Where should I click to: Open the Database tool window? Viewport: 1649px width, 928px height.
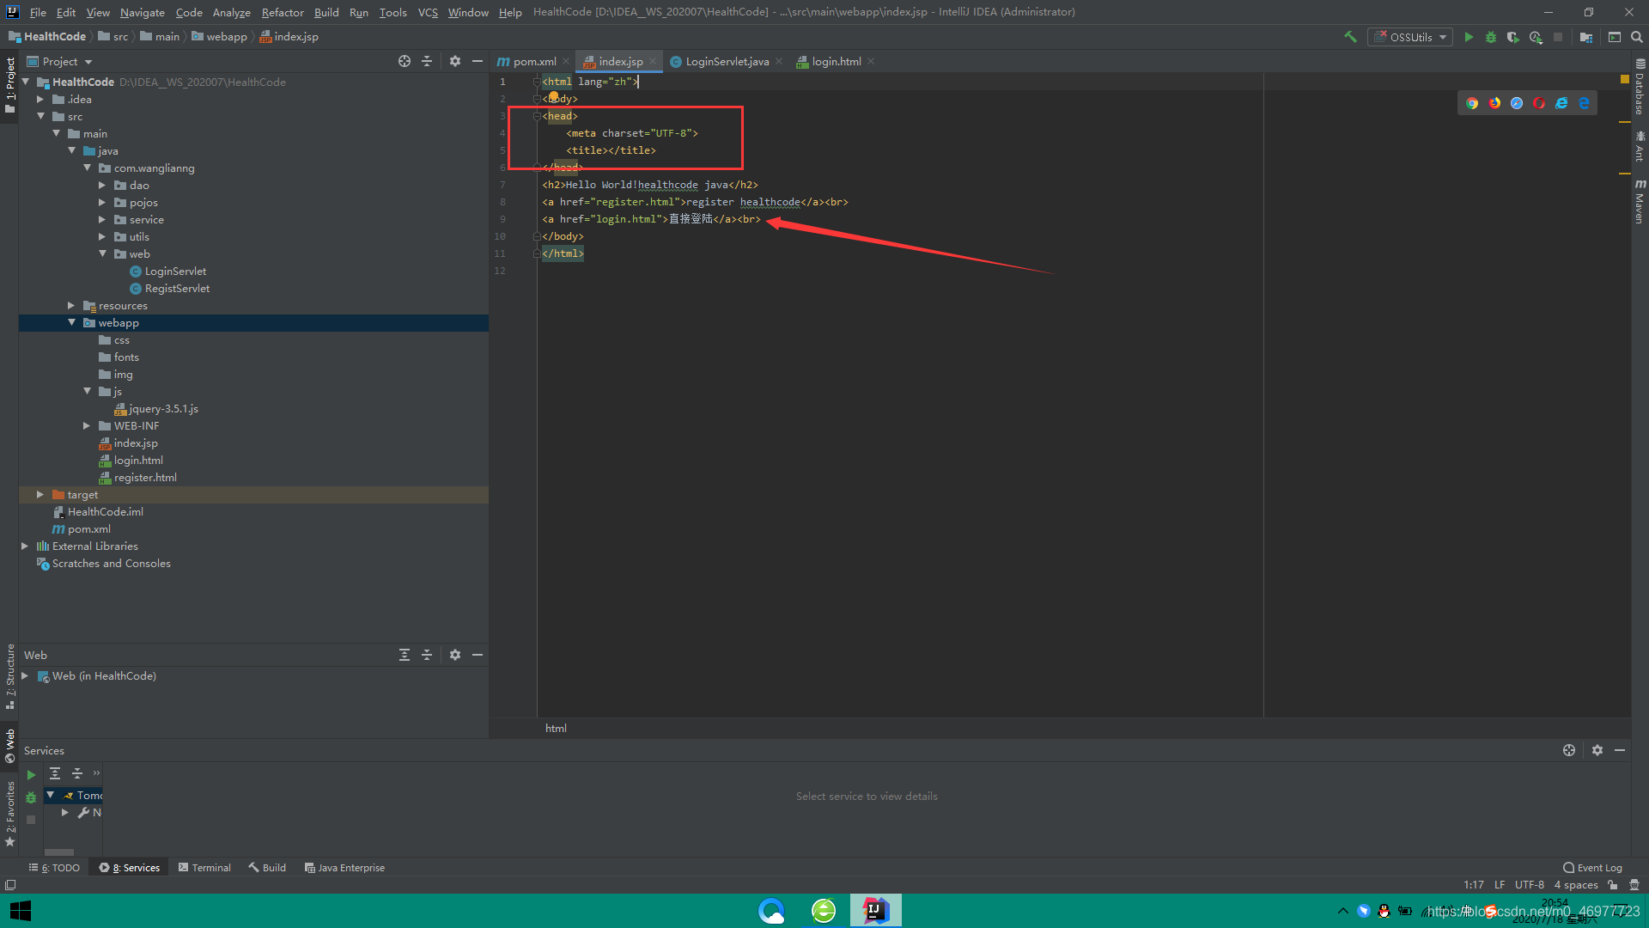pyautogui.click(x=1640, y=88)
